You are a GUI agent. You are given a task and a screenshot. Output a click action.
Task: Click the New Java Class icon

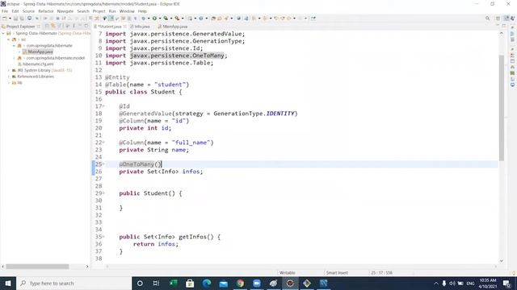200,19
